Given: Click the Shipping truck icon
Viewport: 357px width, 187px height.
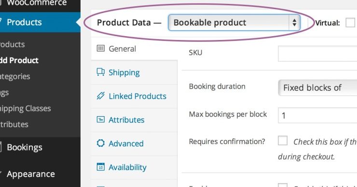Looking at the screenshot, I should 101,72.
